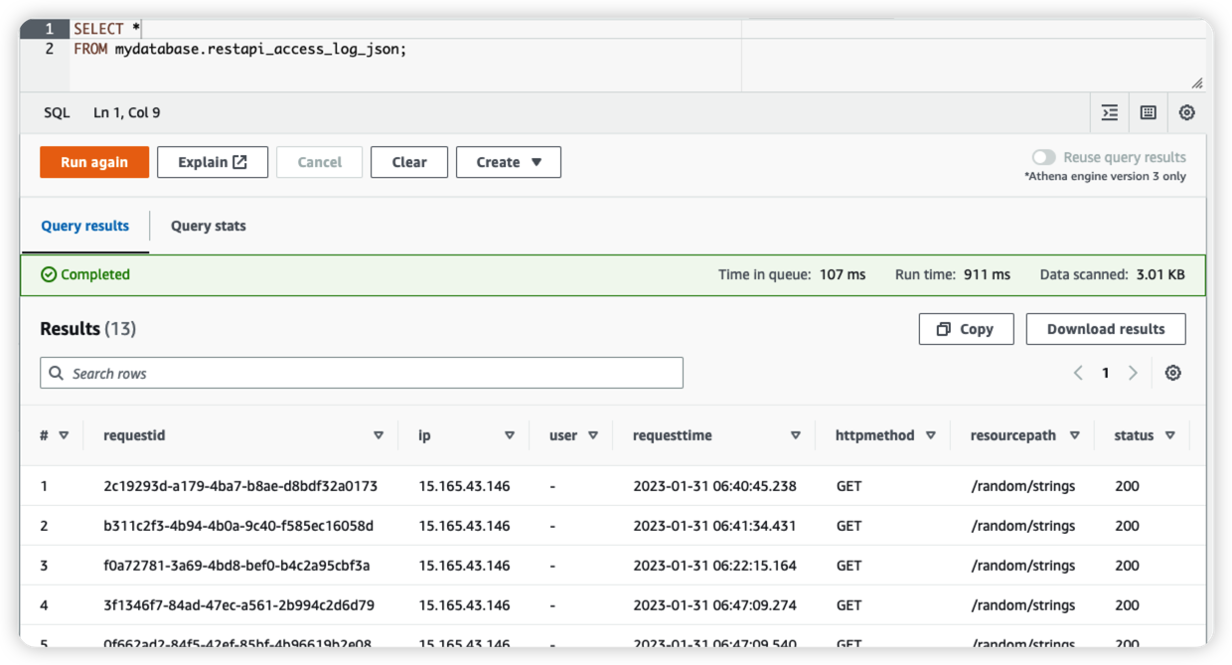
Task: Click the Results (13) heading
Action: pos(88,329)
